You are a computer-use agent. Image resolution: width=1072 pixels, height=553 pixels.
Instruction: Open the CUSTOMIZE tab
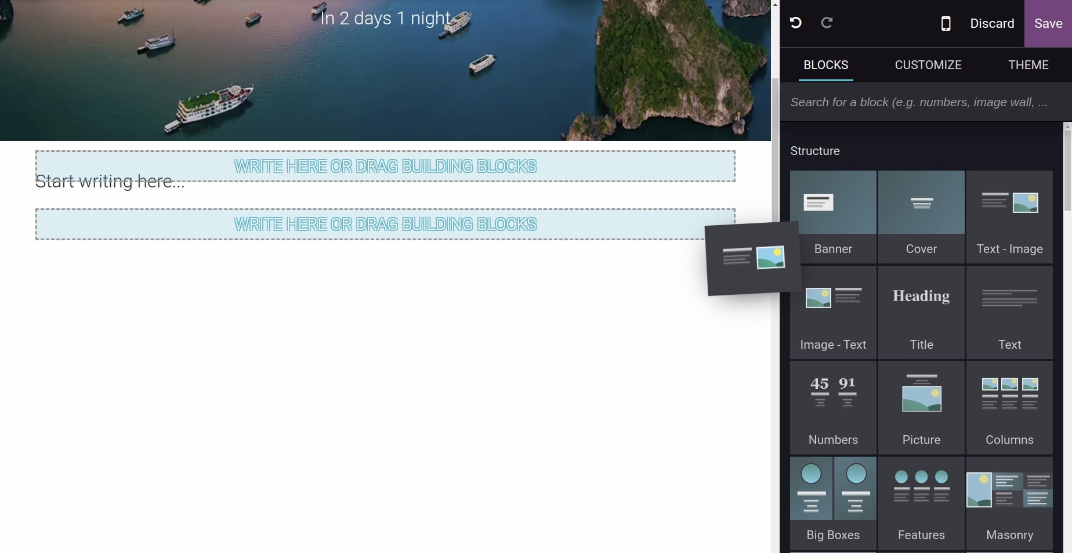tap(928, 65)
